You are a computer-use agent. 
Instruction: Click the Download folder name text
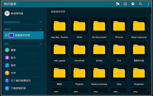(x=79, y=61)
